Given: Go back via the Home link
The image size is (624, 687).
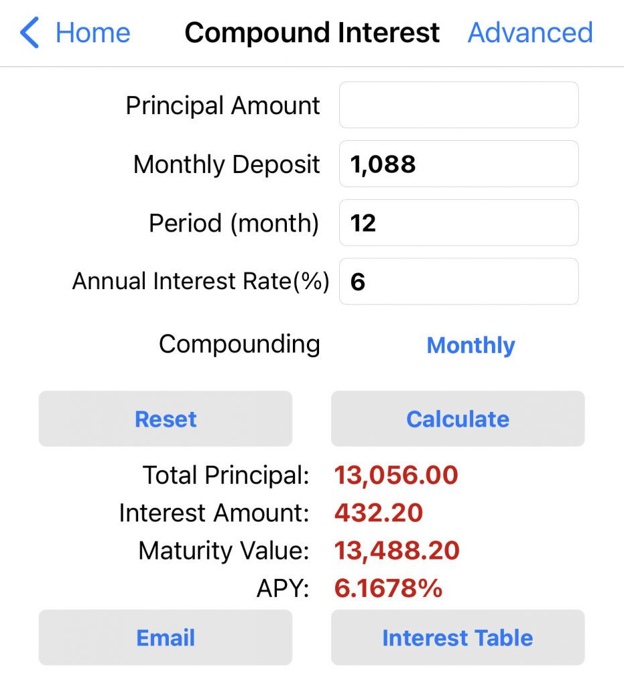Looking at the screenshot, I should pos(92,33).
